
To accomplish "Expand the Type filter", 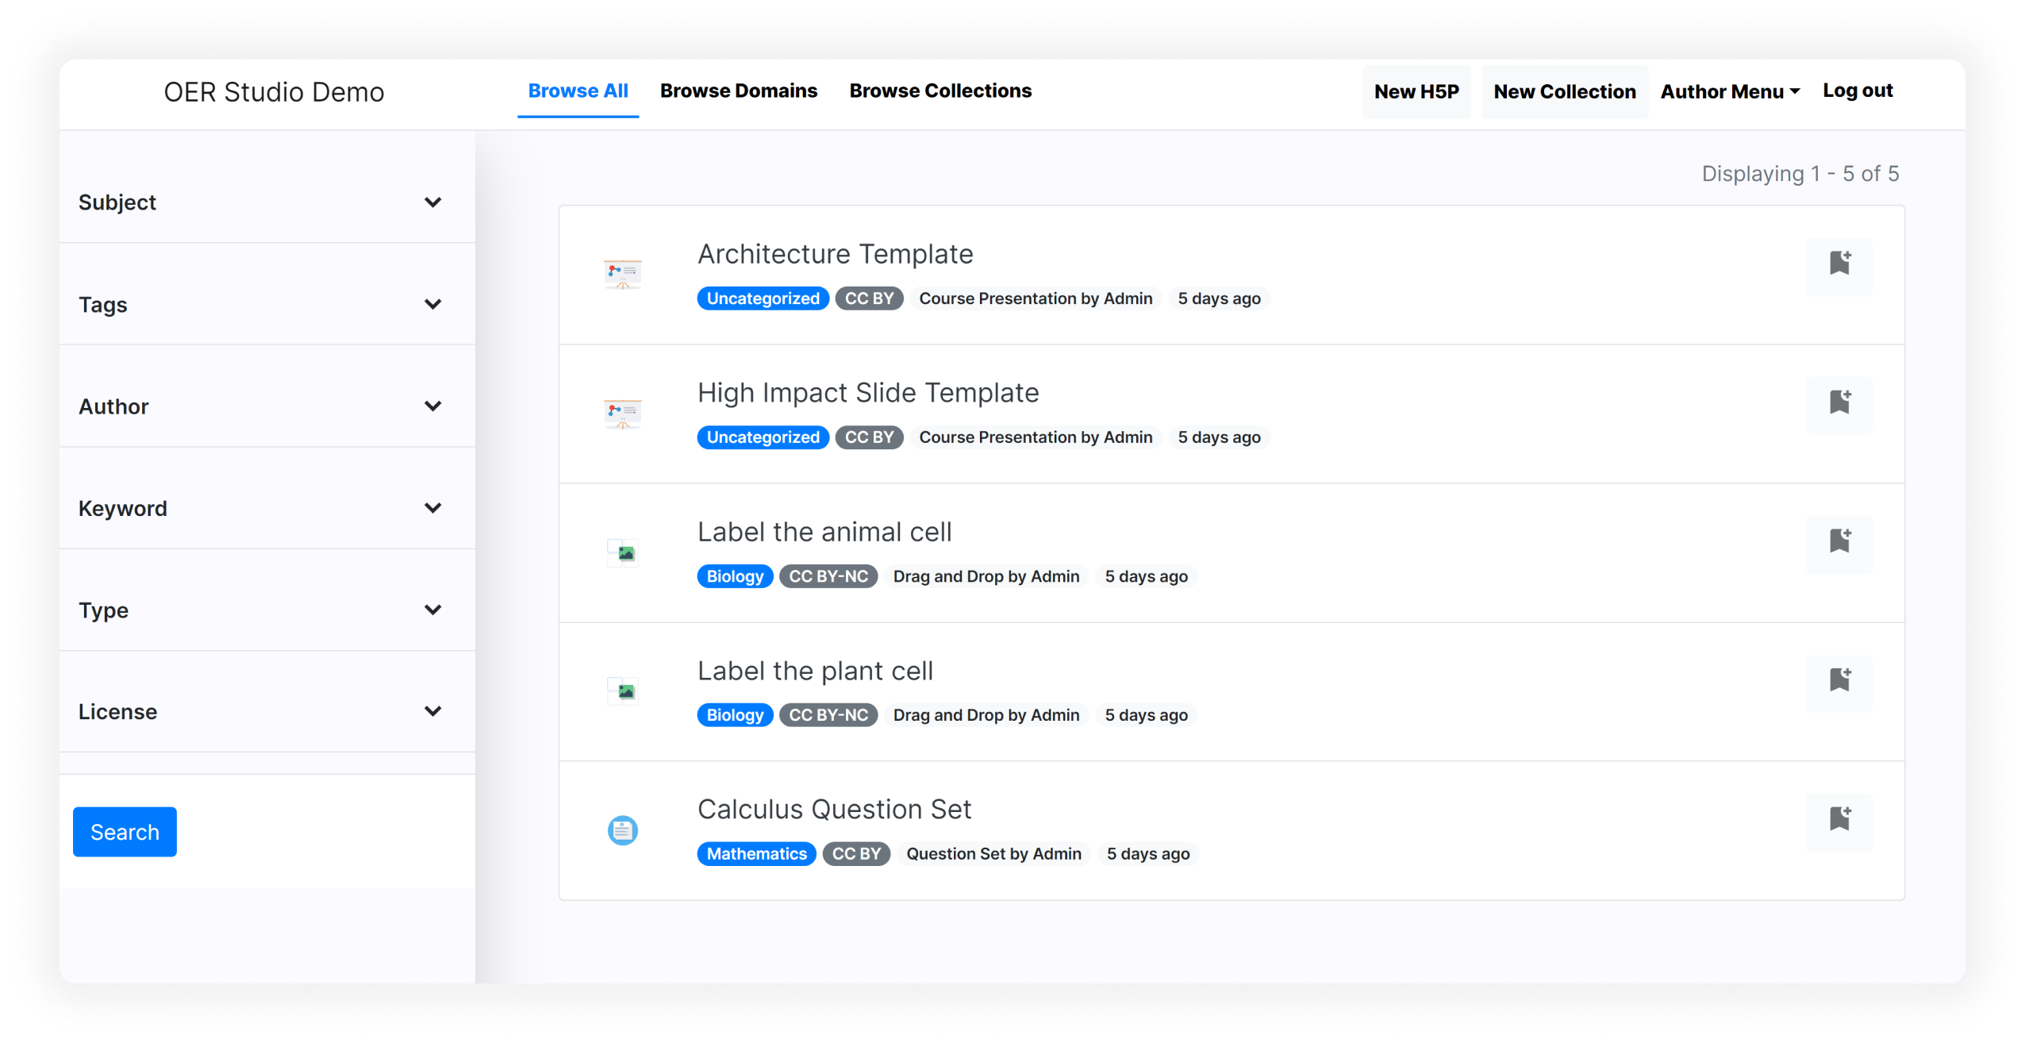I will point(267,610).
